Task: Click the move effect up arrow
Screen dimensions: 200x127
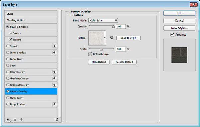Action: coord(15,120)
